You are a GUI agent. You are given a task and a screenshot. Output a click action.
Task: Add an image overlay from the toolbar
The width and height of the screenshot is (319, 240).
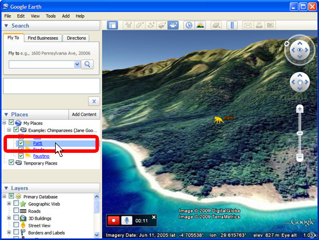(162, 26)
